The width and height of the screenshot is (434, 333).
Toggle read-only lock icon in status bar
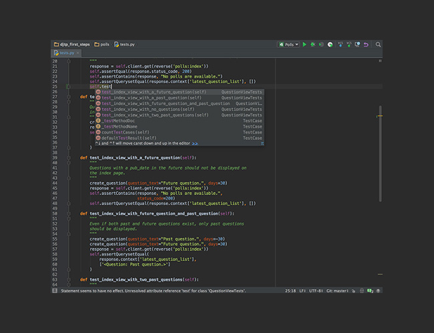tap(353, 291)
